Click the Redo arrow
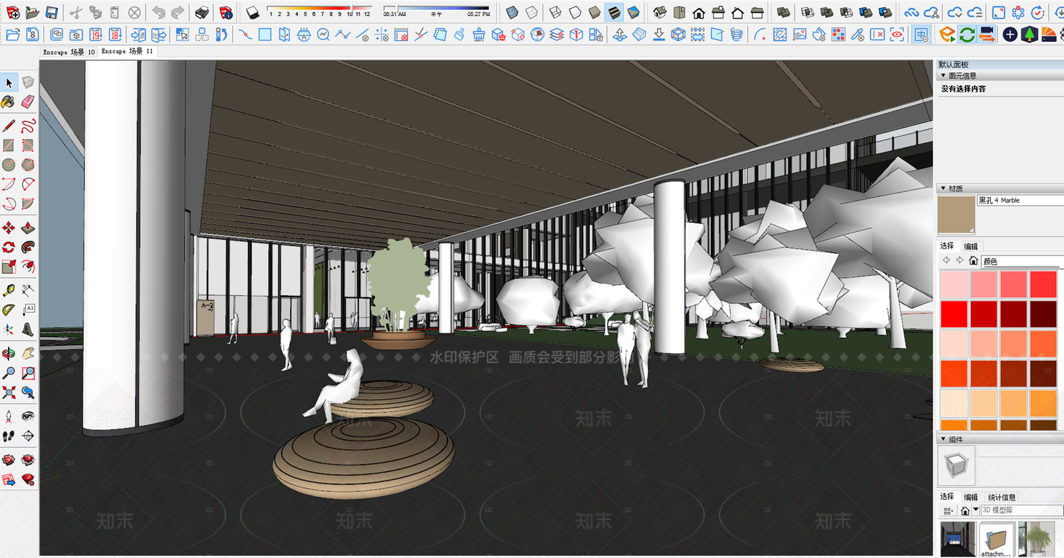 click(178, 13)
